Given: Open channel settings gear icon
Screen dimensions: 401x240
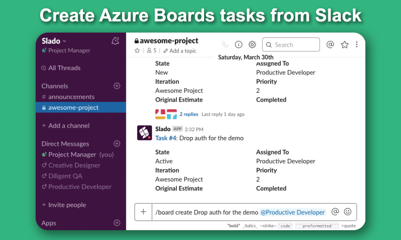Looking at the screenshot, I should [253, 45].
